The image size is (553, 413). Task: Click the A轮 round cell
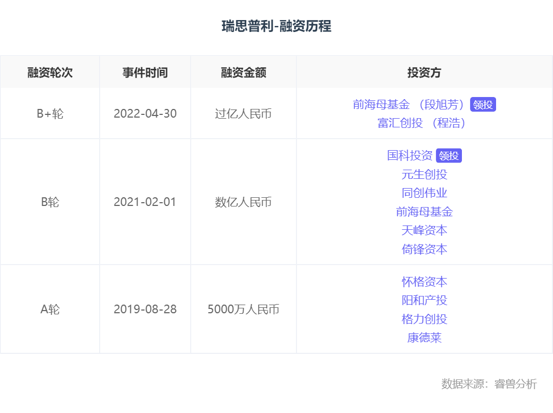[x=50, y=309]
